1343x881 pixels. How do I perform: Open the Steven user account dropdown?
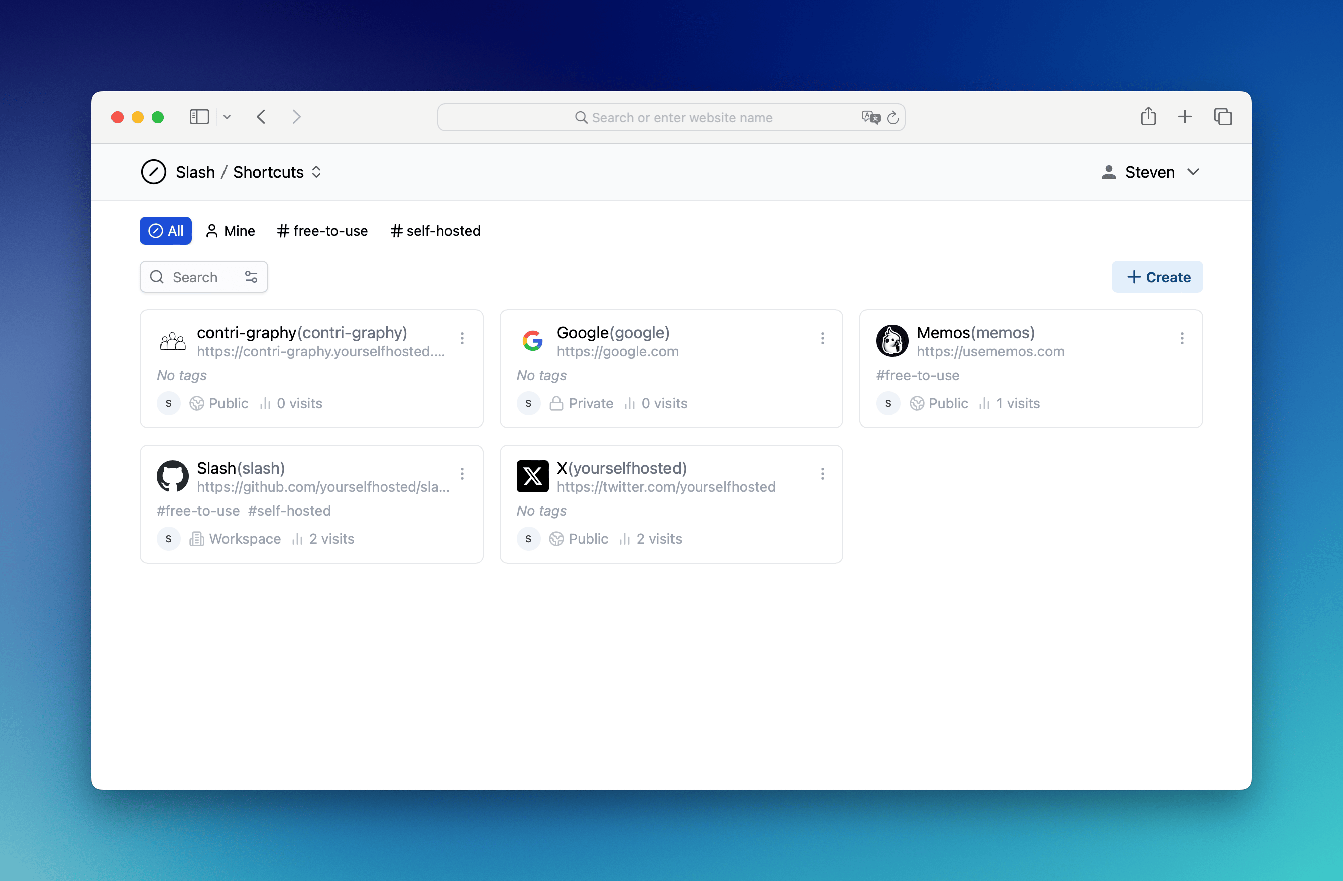[1150, 172]
